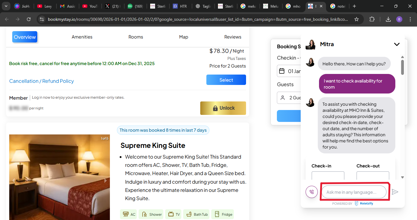
Task: Click the chat scrollbar thumb
Action: coord(402,67)
